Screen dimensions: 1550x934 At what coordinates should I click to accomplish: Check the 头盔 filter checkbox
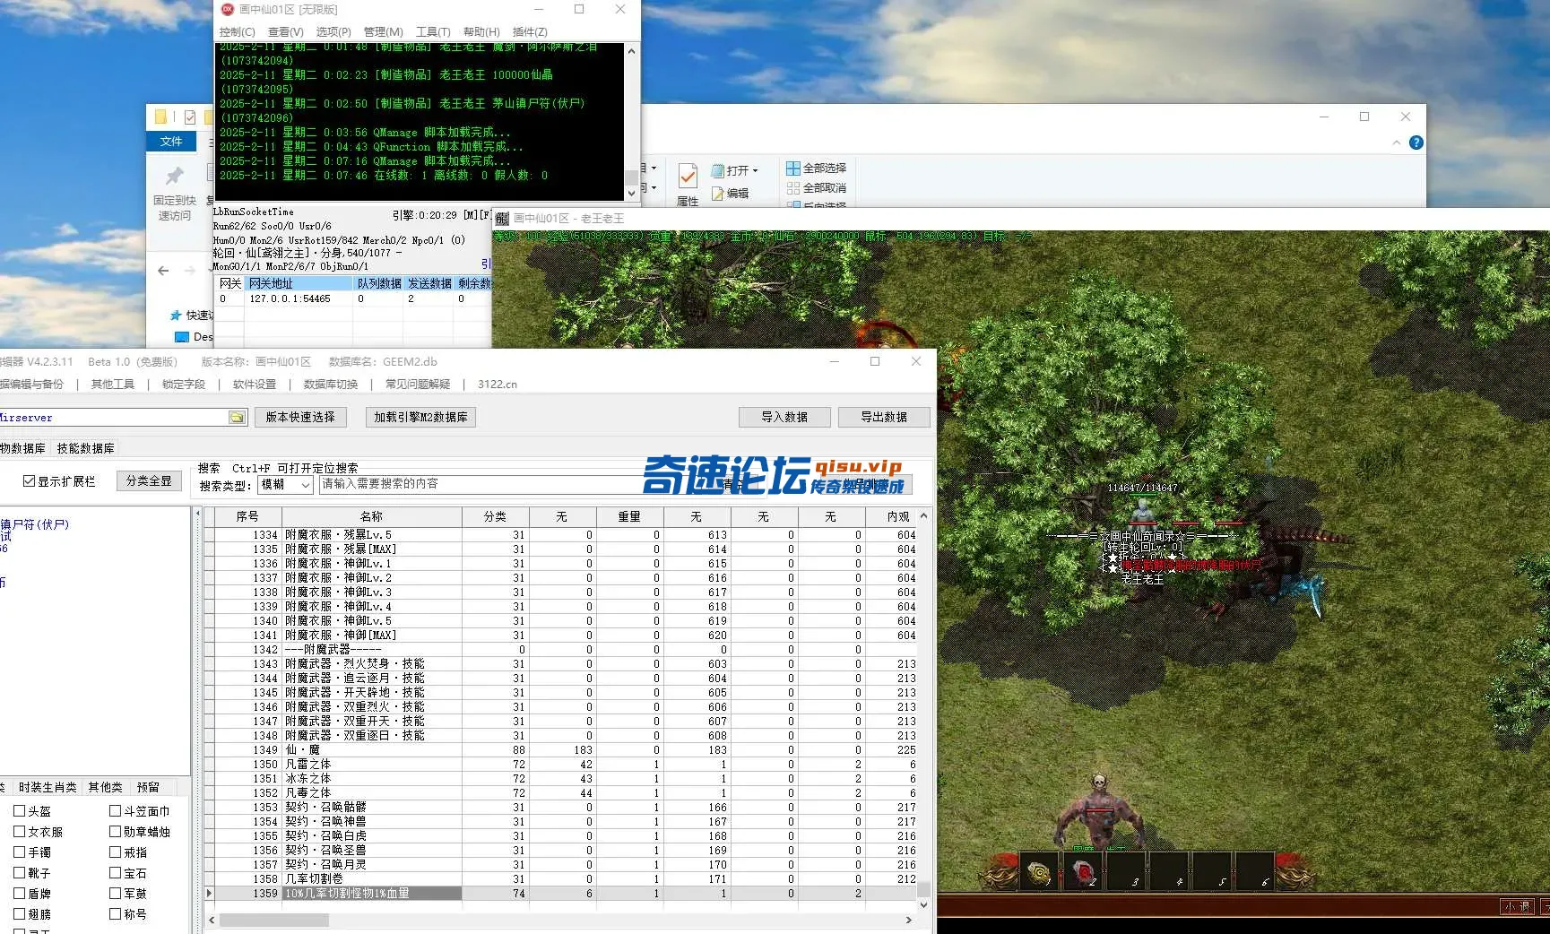(19, 810)
